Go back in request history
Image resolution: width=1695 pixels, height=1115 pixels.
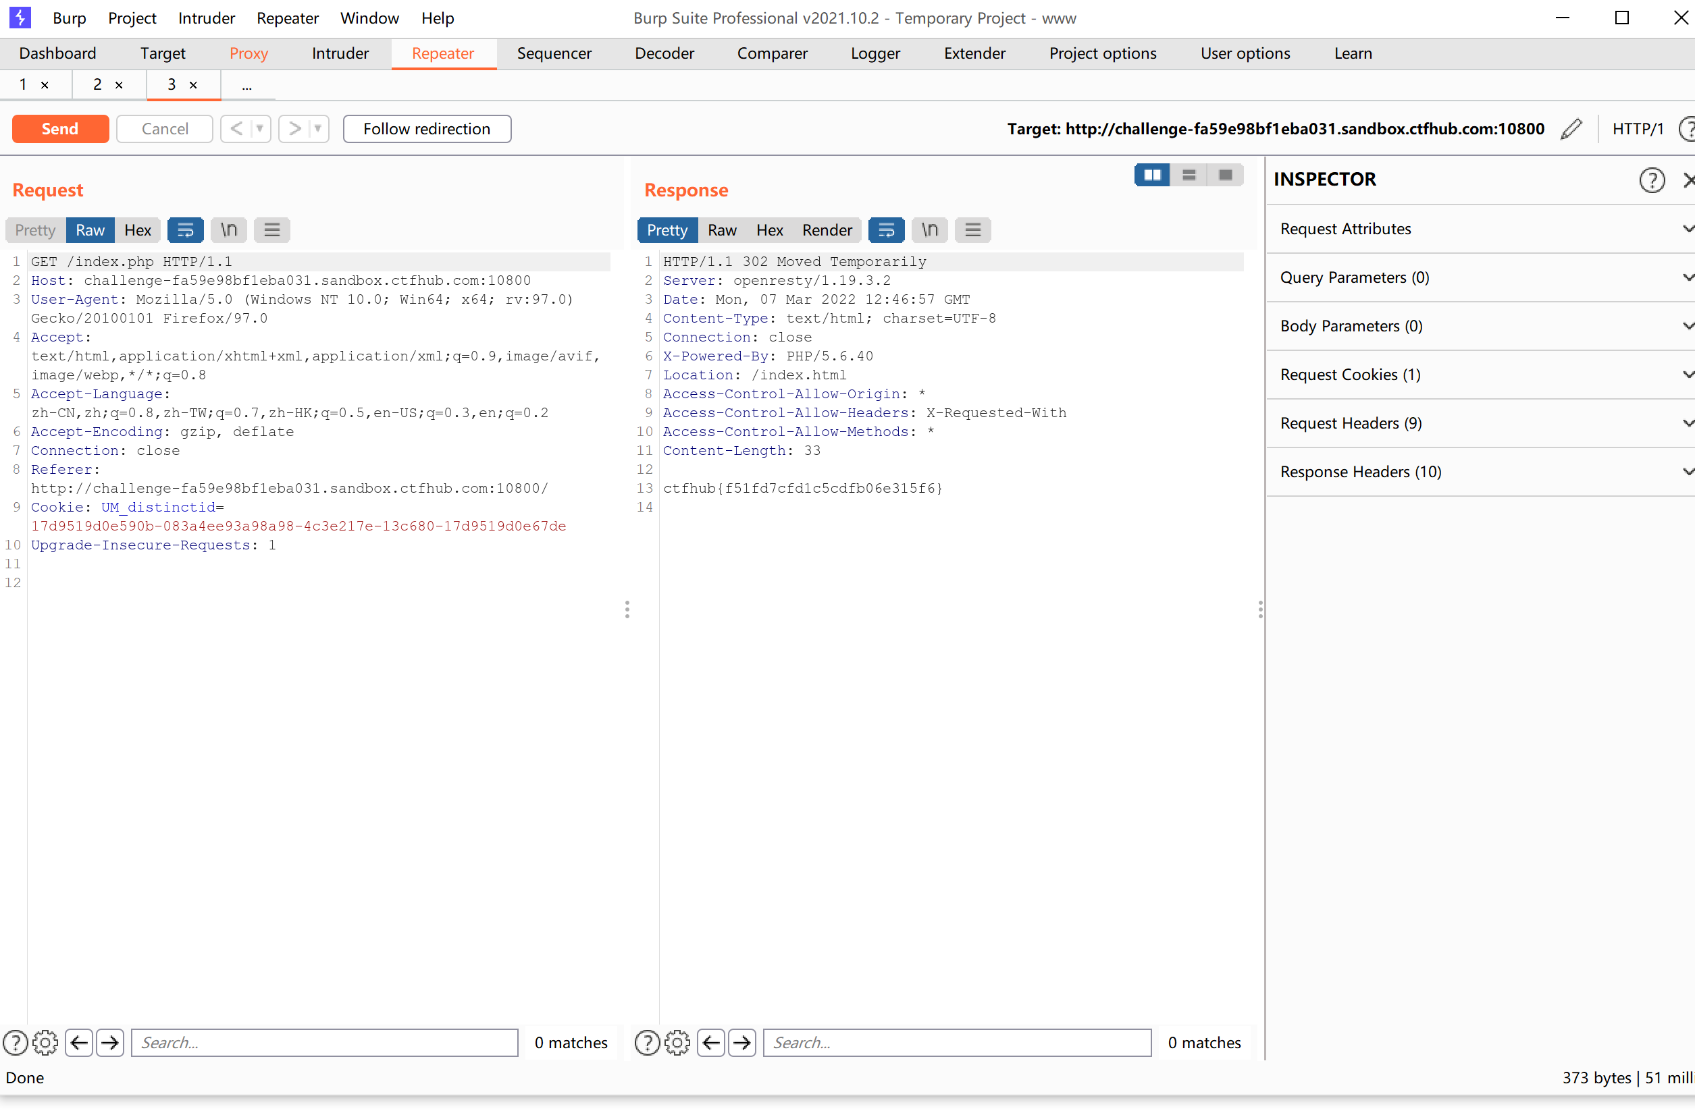(236, 129)
